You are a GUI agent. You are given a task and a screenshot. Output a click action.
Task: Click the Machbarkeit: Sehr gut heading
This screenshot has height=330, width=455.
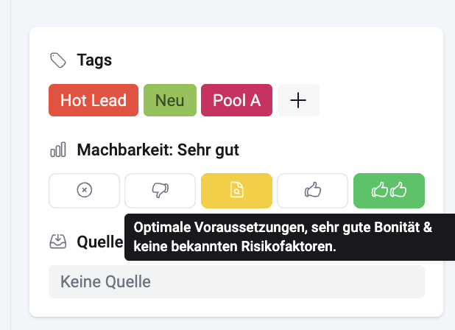158,150
